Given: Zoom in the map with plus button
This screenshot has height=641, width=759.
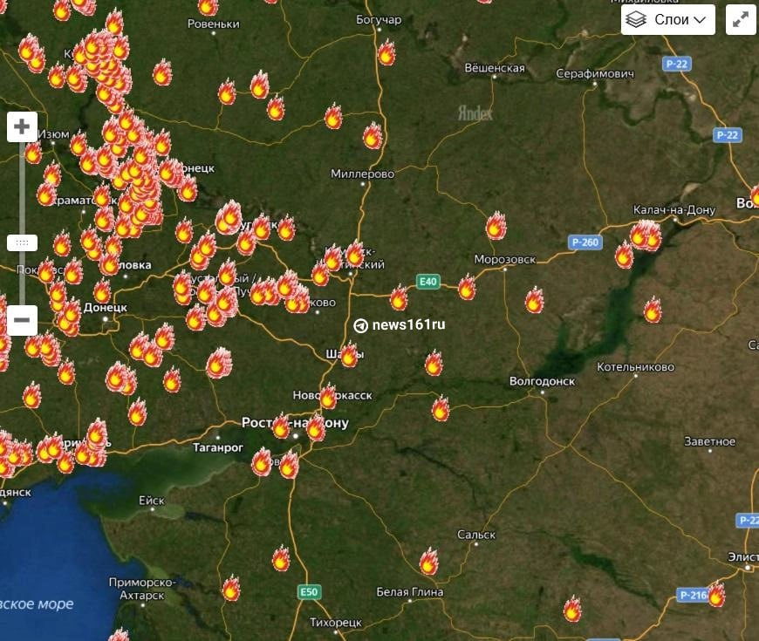Looking at the screenshot, I should pyautogui.click(x=22, y=127).
